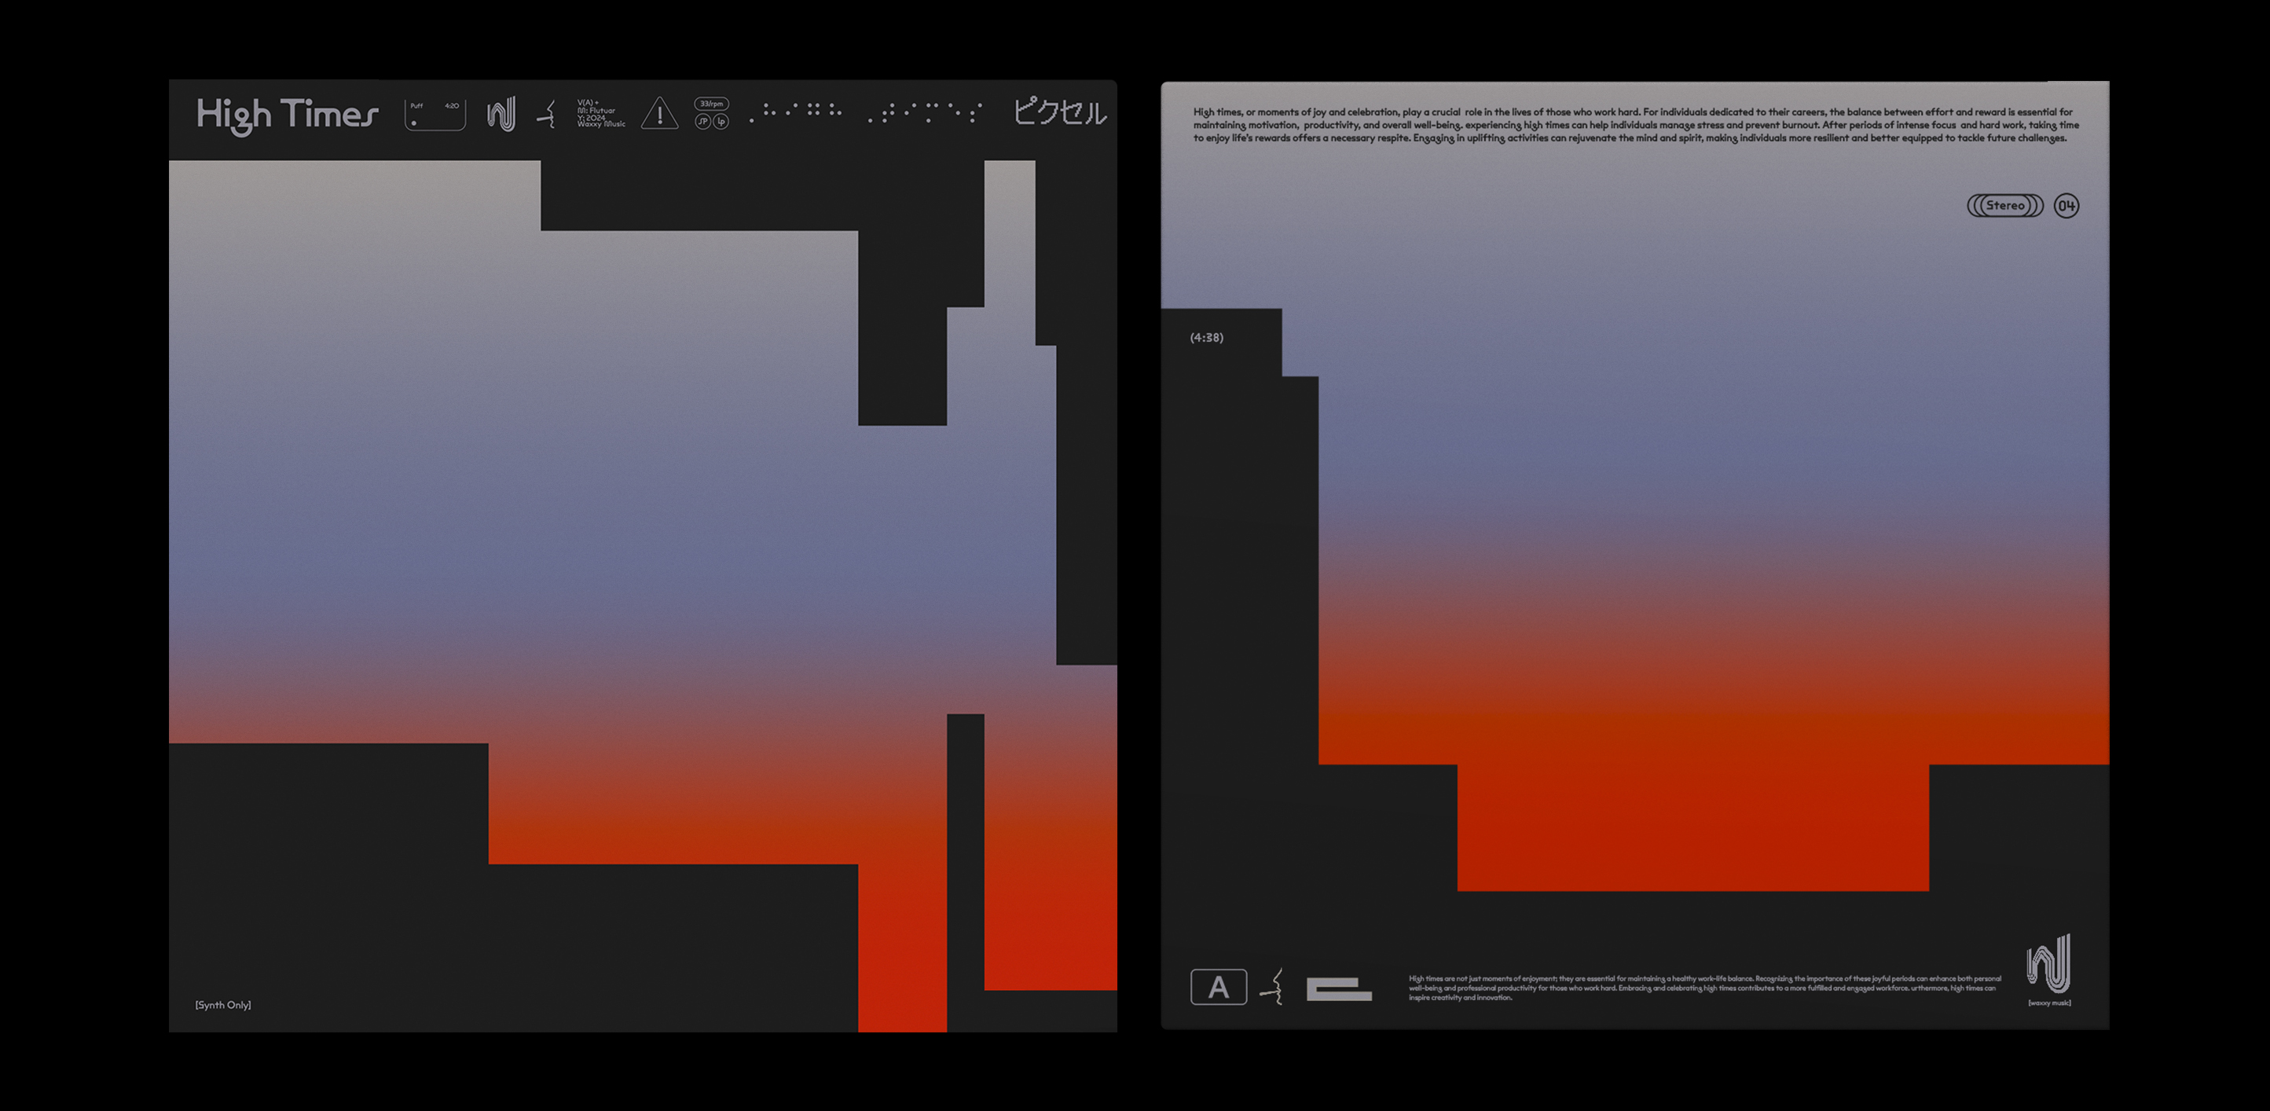The height and width of the screenshot is (1111, 2270).
Task: Toggle the Stereo pill badge
Action: tap(2004, 206)
